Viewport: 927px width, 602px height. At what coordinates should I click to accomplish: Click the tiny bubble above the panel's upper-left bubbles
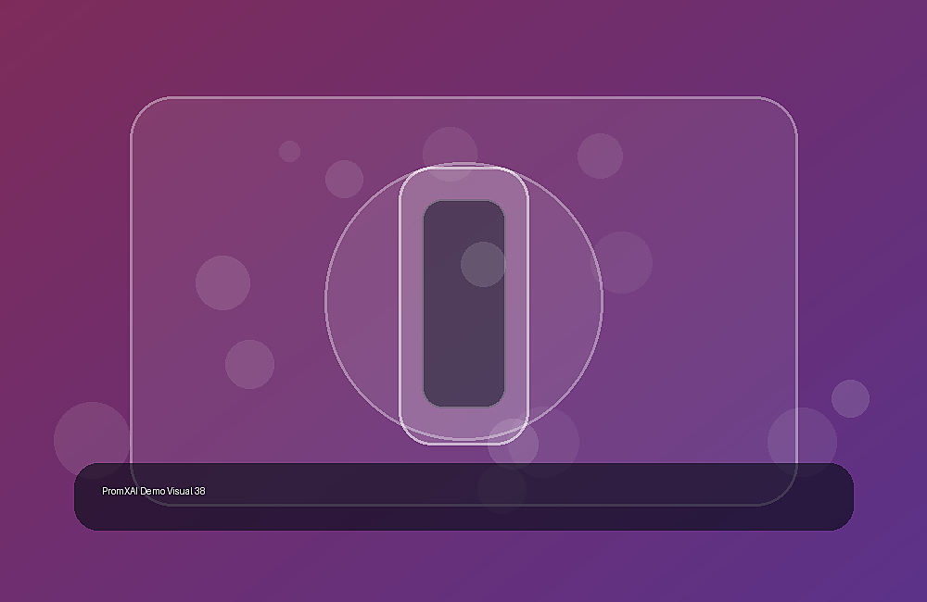click(x=289, y=151)
